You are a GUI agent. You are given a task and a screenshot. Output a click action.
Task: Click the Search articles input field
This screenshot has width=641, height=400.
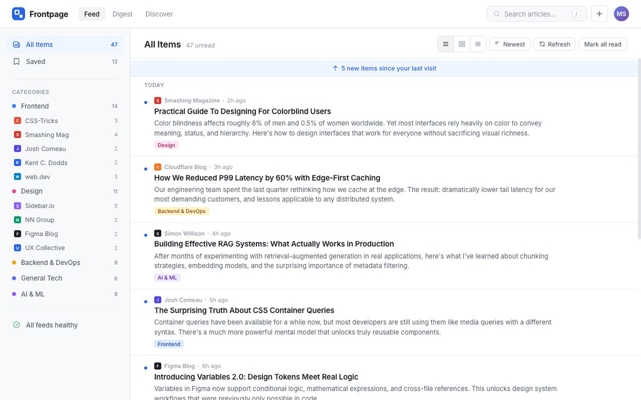pos(536,13)
